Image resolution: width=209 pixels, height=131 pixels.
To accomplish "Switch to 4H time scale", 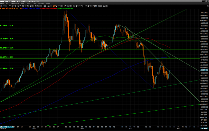I will [30, 6].
